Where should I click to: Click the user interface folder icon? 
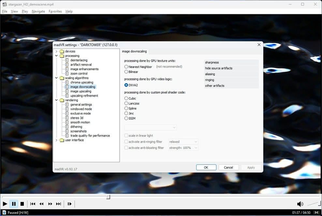62,140
